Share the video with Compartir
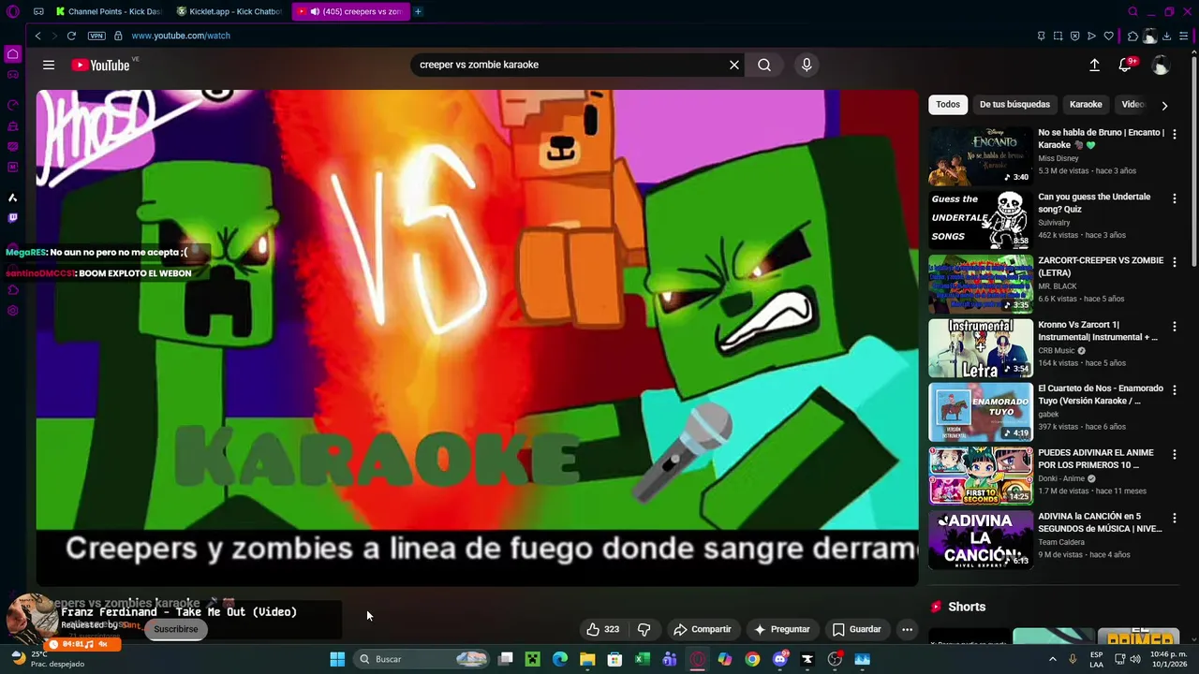Screen dimensions: 1199x674 (702, 629)
